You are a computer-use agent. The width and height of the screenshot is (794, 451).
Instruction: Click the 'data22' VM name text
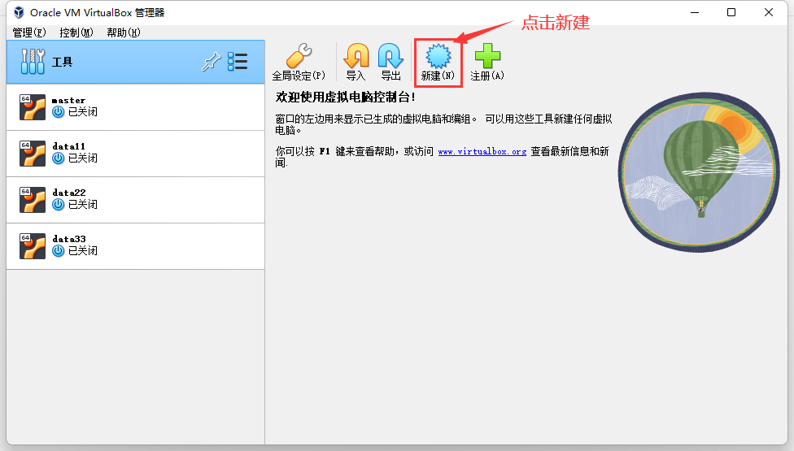(x=69, y=193)
